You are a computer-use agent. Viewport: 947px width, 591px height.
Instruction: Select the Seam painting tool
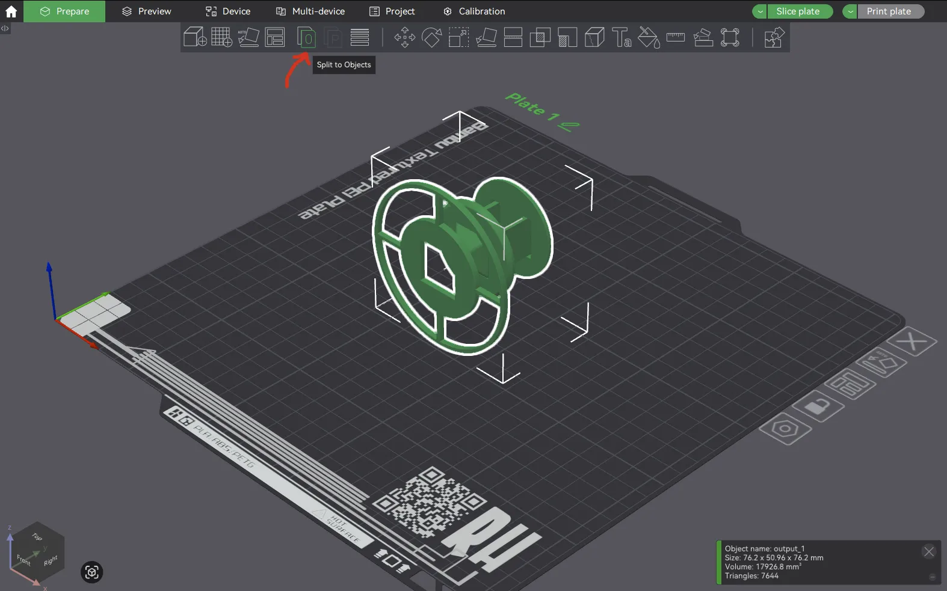pos(594,37)
